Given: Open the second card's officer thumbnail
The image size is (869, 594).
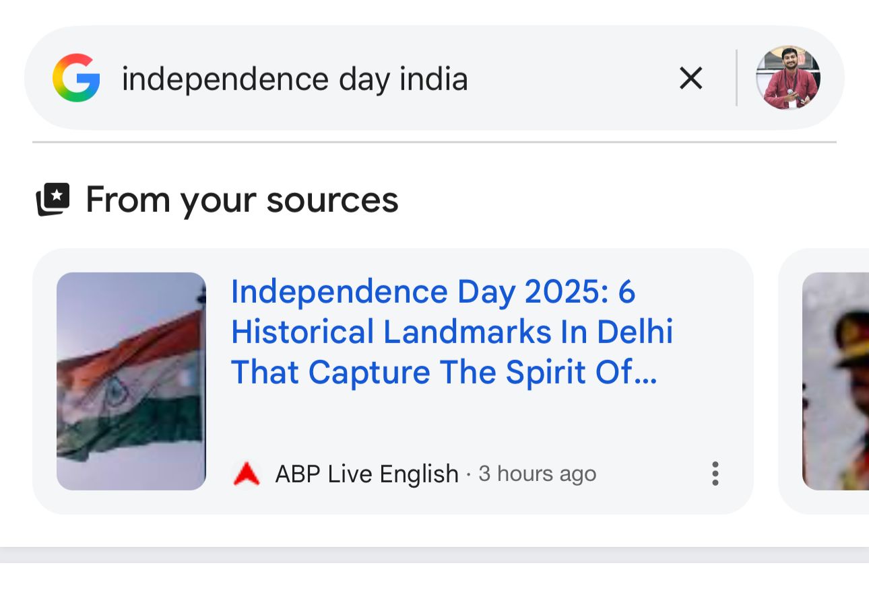Looking at the screenshot, I should pos(835,381).
